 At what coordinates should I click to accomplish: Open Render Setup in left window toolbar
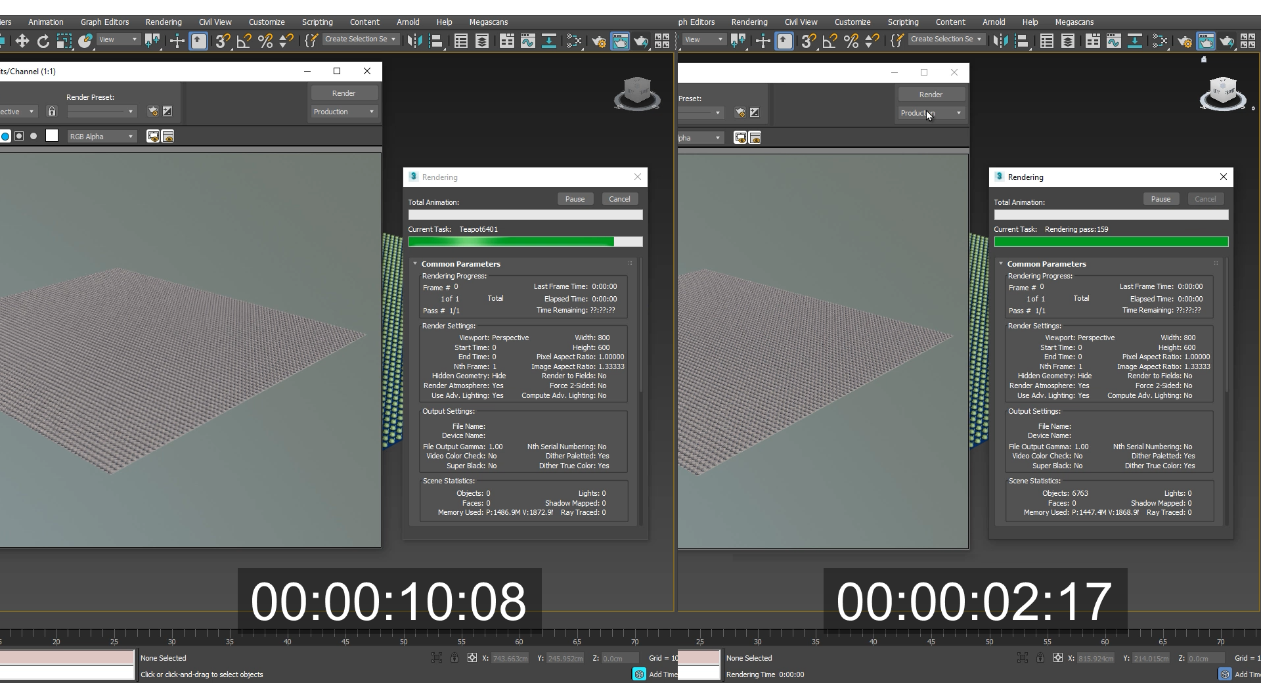click(x=599, y=41)
